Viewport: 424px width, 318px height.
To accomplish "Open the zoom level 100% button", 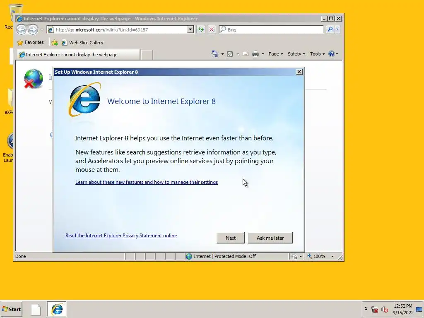I will tap(317, 256).
